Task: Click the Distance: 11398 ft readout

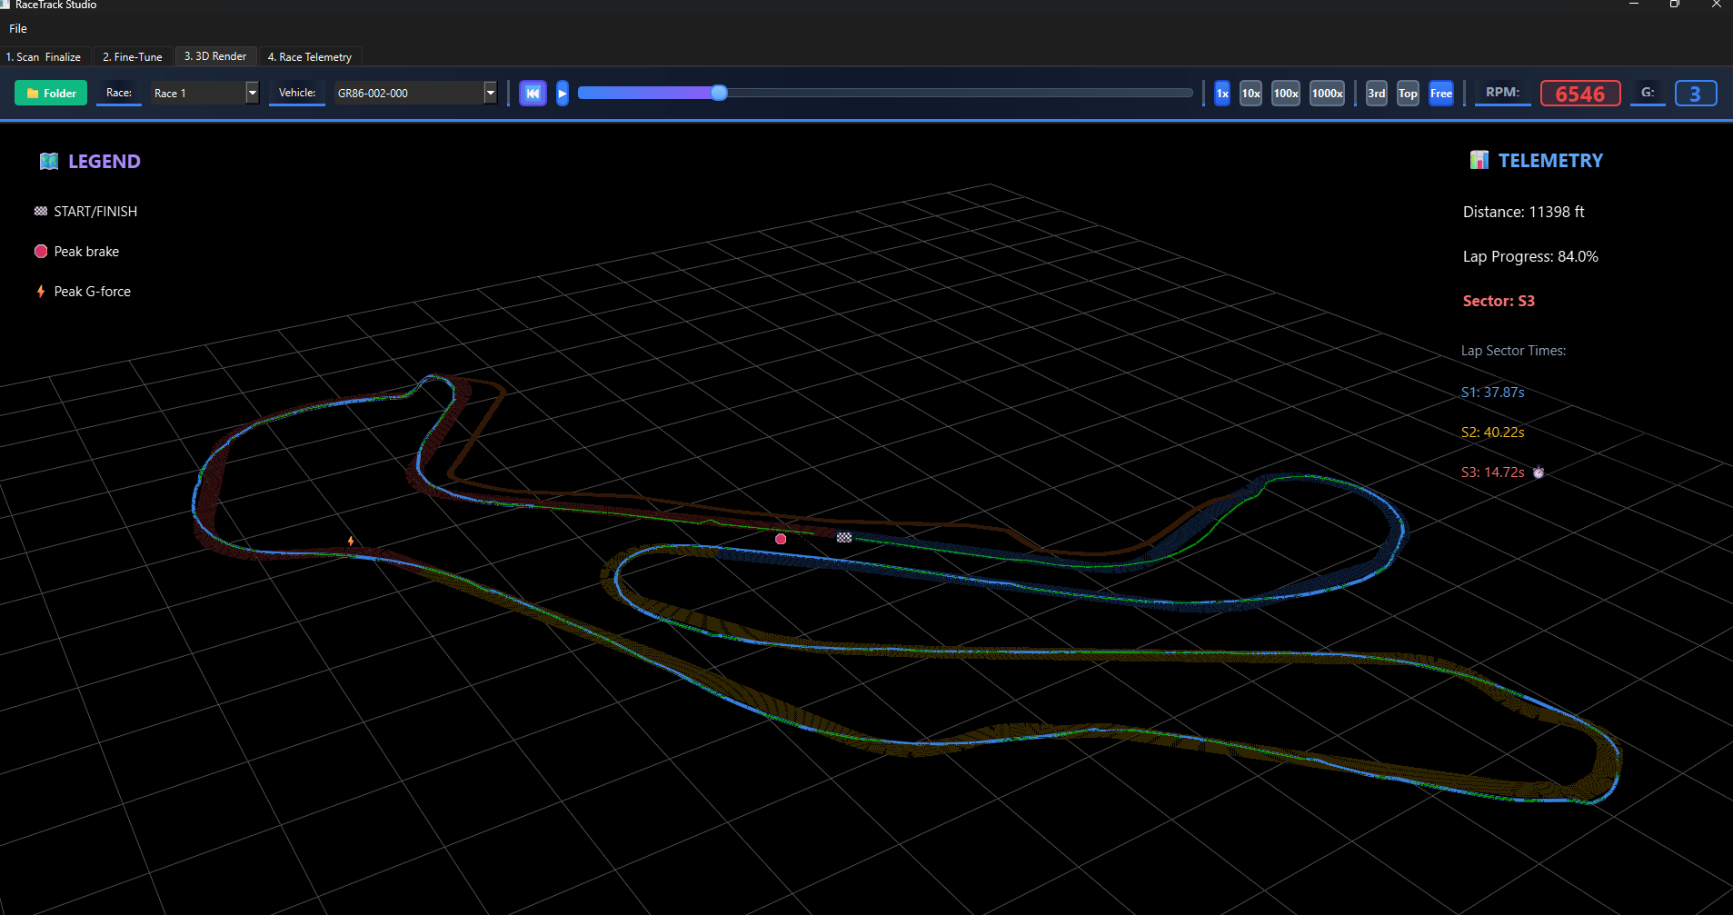Action: [1523, 212]
